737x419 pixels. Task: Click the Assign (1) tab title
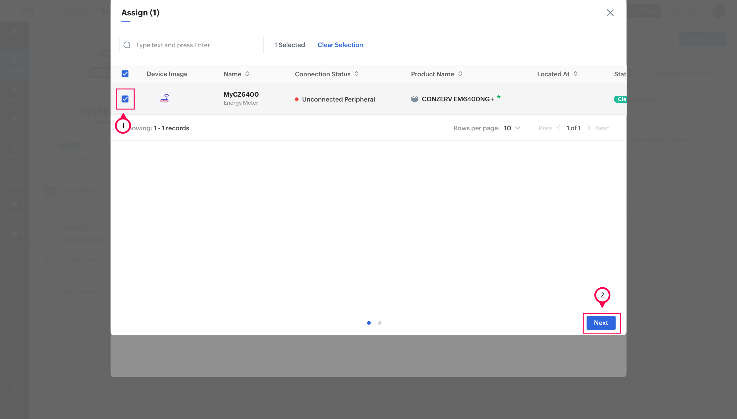click(140, 13)
